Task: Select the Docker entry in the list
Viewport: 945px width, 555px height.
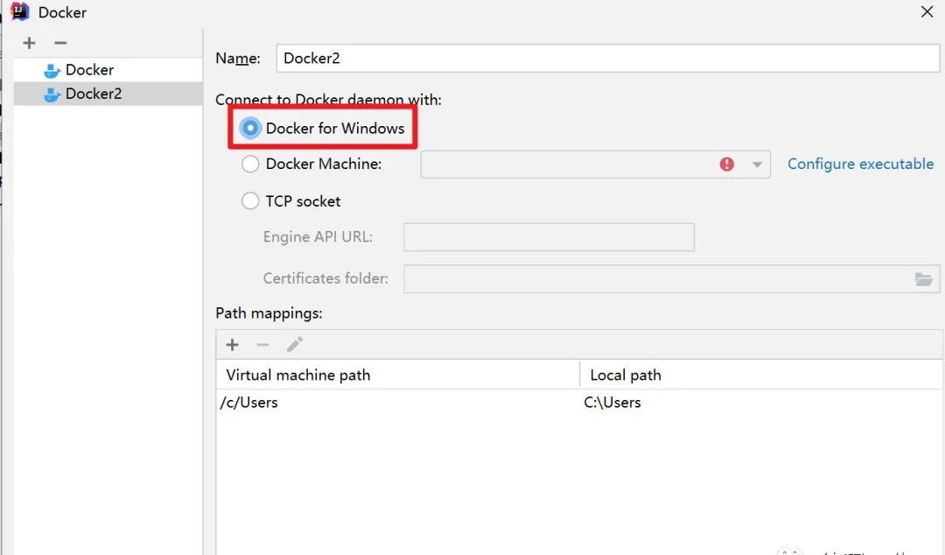Action: point(108,70)
